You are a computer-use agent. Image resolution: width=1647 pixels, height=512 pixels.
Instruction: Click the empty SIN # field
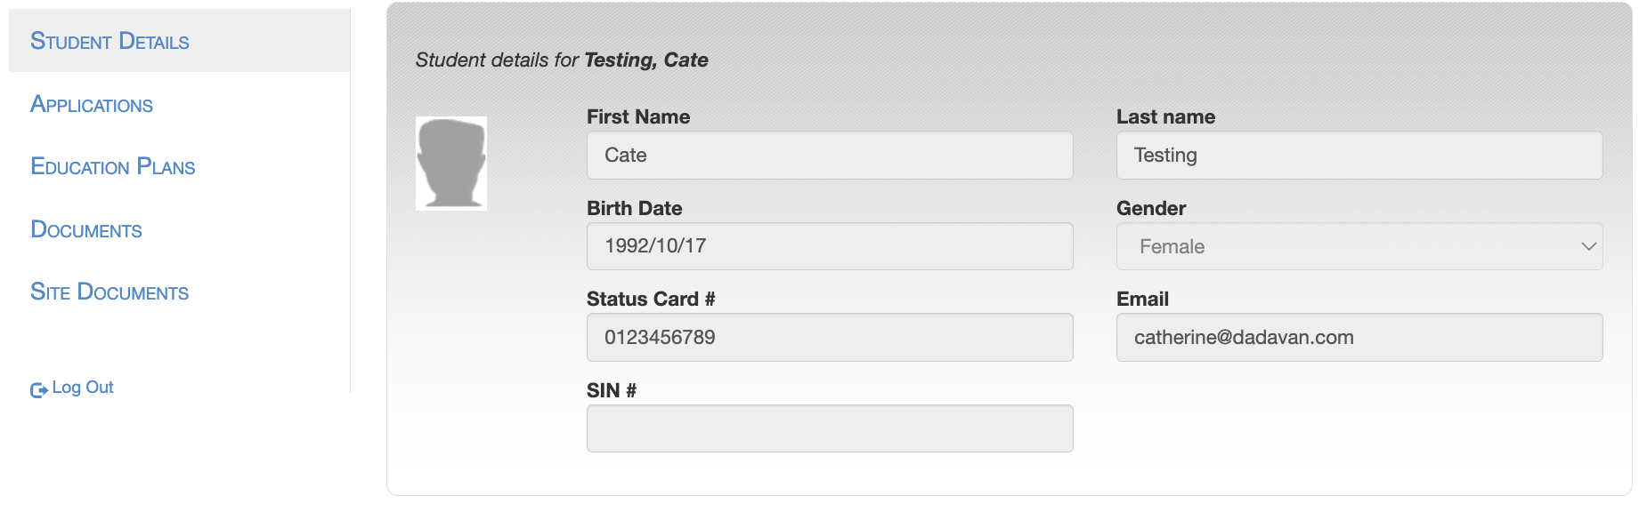[830, 428]
